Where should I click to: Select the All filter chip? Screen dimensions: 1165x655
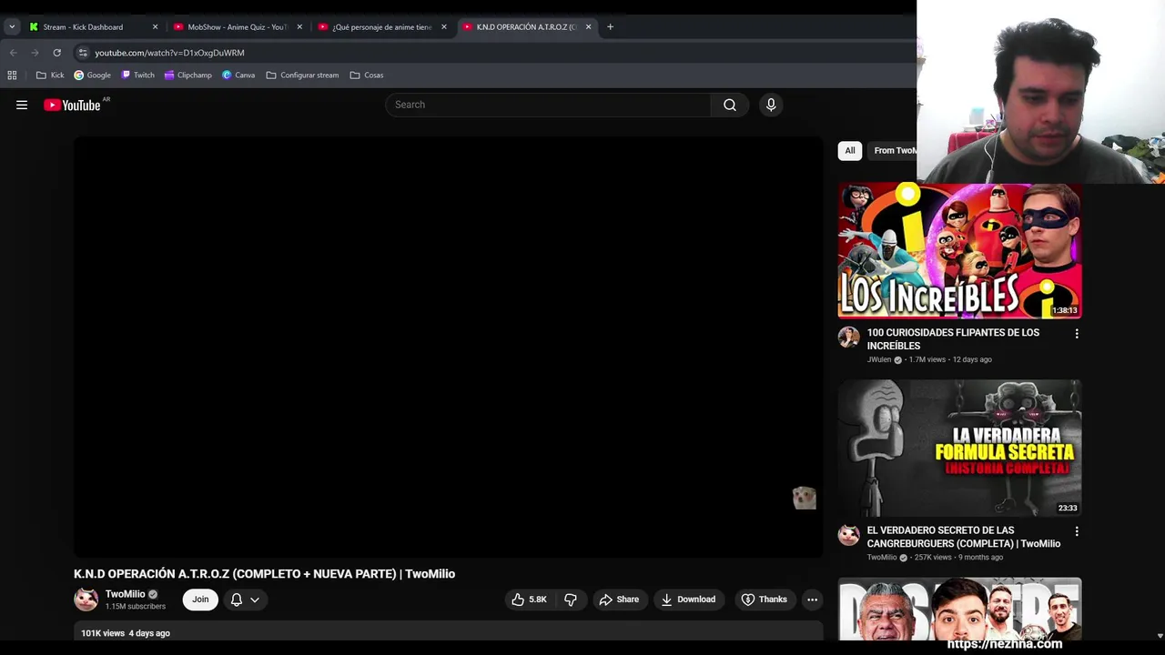[x=850, y=151]
